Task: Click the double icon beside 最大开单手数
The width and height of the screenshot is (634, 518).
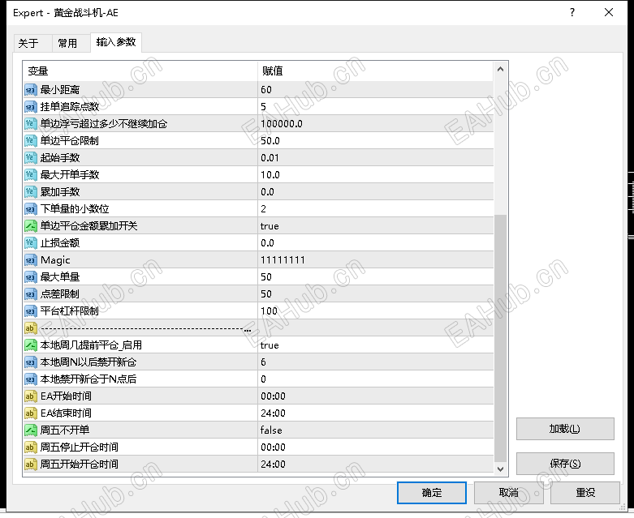Action: coord(31,175)
